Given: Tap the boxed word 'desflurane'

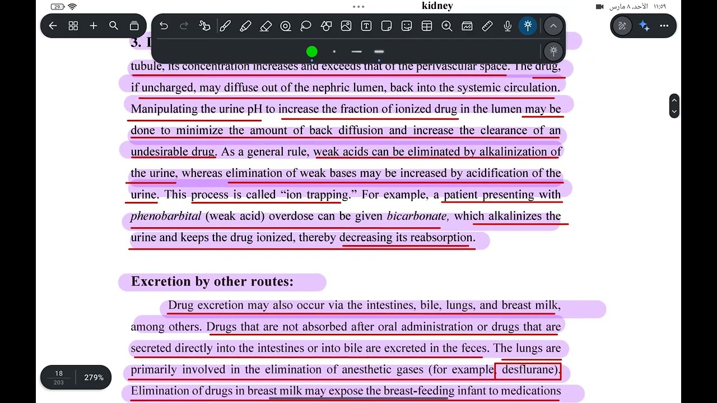Looking at the screenshot, I should click(528, 370).
